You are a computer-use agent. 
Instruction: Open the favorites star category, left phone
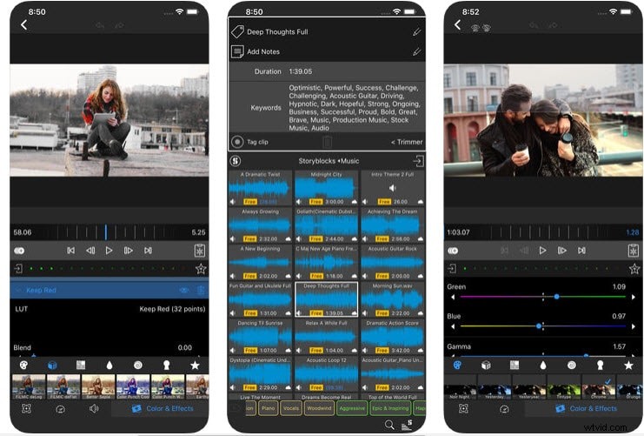(x=195, y=365)
